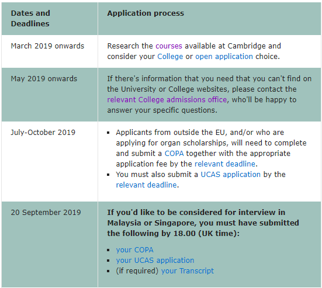Viewport: 322px width, 288px height.
Task: Follow the 'your UCAS application' bullet link
Action: pyautogui.click(x=155, y=261)
